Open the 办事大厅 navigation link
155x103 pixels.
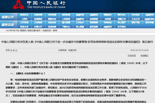38,27
